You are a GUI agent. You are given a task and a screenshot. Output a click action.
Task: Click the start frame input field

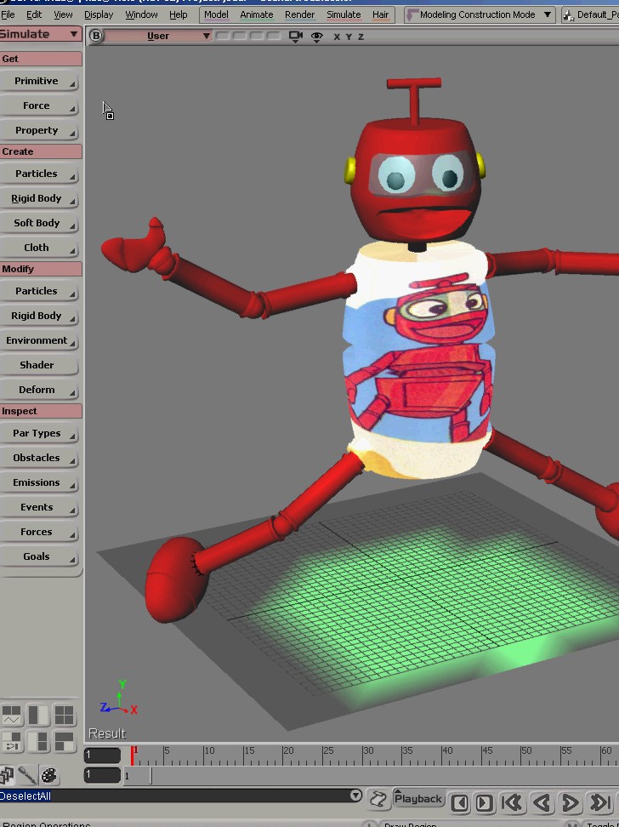click(x=102, y=756)
